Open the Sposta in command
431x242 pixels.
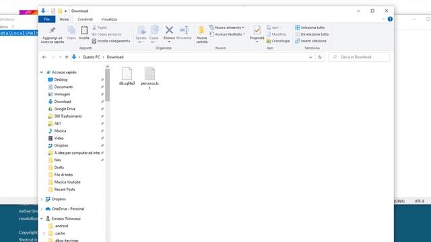[x=141, y=34]
